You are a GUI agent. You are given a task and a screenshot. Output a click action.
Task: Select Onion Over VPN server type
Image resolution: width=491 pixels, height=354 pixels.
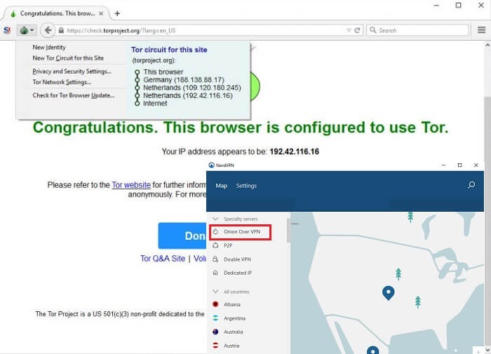tap(240, 232)
